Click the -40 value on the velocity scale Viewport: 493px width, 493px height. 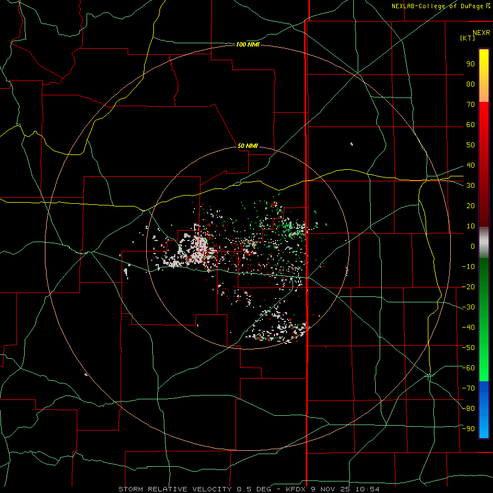(x=468, y=328)
